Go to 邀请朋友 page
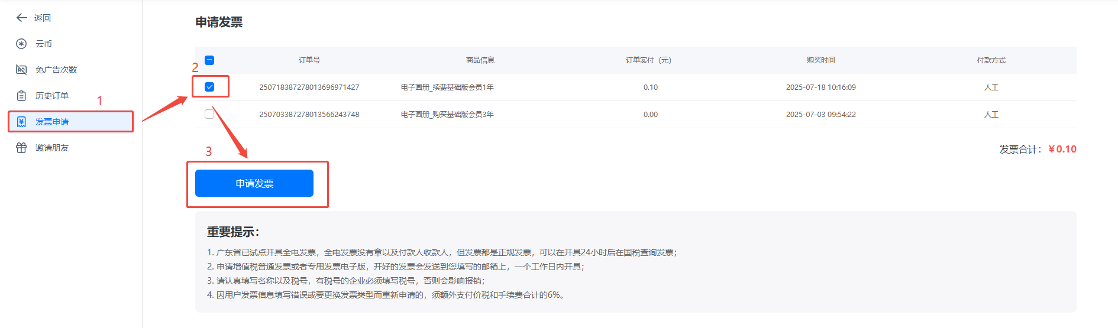The image size is (1118, 328). pyautogui.click(x=52, y=148)
